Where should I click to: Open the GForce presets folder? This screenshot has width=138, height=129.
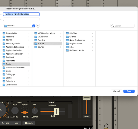[80, 37]
